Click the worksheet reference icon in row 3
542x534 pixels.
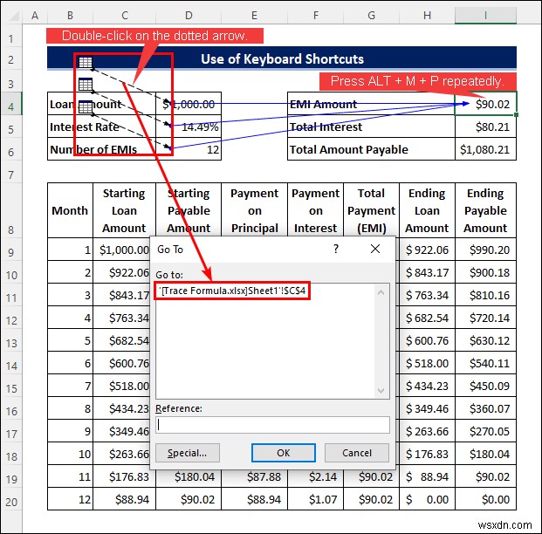coord(86,85)
